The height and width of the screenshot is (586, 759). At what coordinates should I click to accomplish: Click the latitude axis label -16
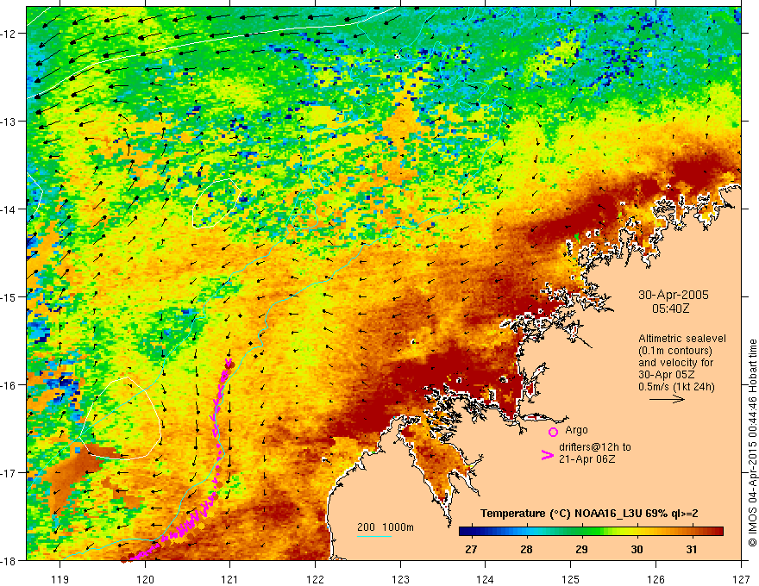(x=8, y=385)
